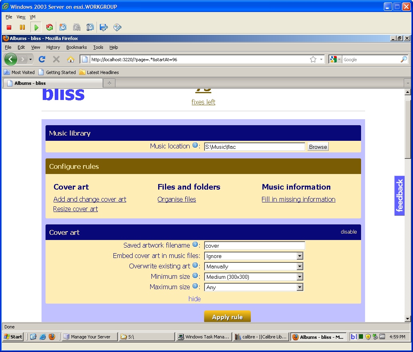Image resolution: width=413 pixels, height=352 pixels.
Task: Click the Suspend VM pause icon
Action: (x=22, y=27)
